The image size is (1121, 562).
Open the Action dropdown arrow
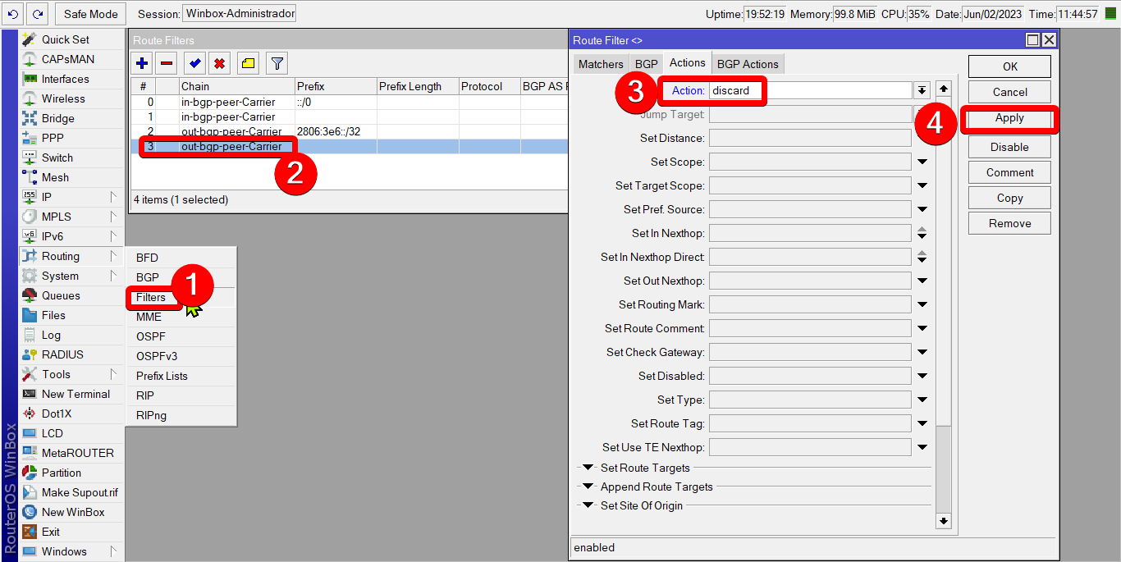click(922, 90)
